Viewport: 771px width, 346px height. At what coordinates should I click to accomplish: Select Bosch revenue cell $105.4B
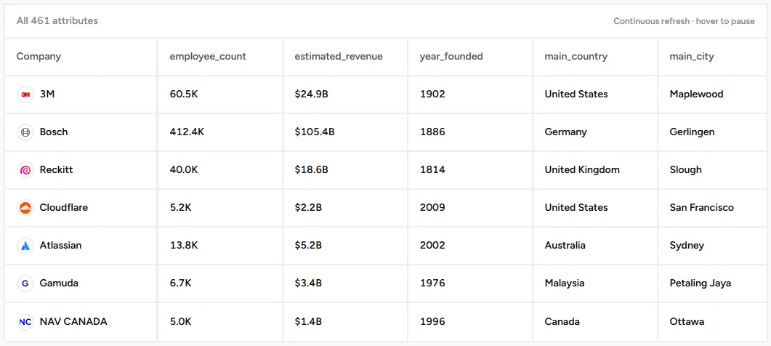pyautogui.click(x=314, y=132)
